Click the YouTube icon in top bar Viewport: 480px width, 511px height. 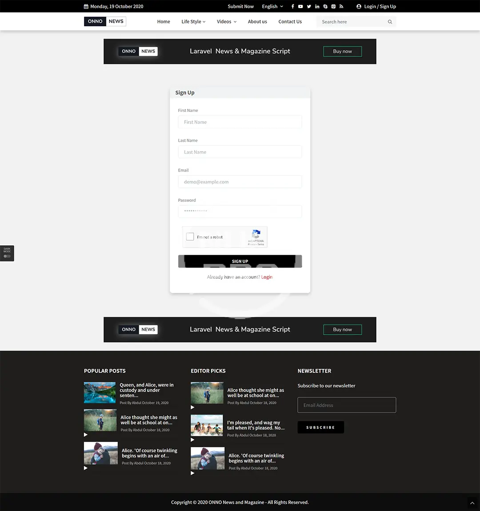tap(300, 7)
